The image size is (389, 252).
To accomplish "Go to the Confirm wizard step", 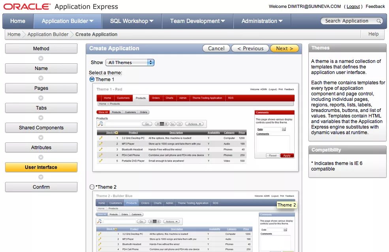I will (41, 187).
